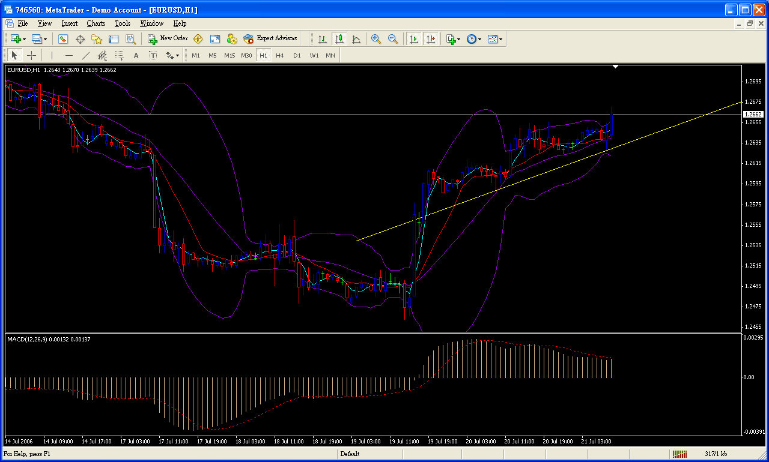Toggle the Terminal window icon

pos(114,39)
